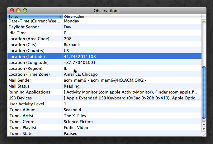Select the Location (Longitude) row
This screenshot has height=144, width=213.
coord(104,62)
